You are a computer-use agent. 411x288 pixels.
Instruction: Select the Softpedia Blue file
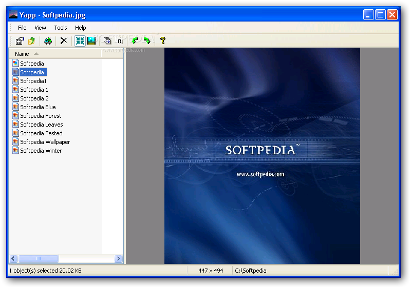[38, 107]
